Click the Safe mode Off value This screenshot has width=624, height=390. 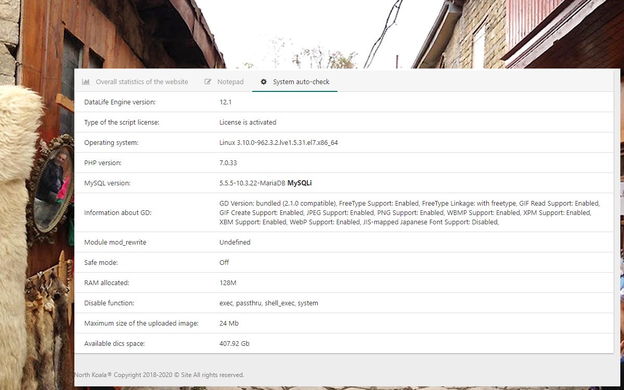pos(224,263)
